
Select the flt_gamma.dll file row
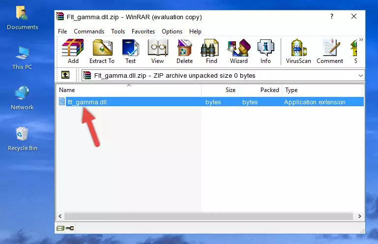pyautogui.click(x=210, y=102)
